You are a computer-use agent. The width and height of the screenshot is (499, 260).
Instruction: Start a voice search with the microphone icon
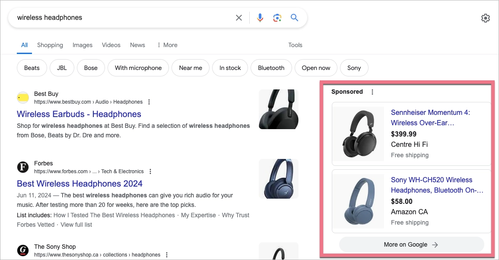tap(260, 18)
